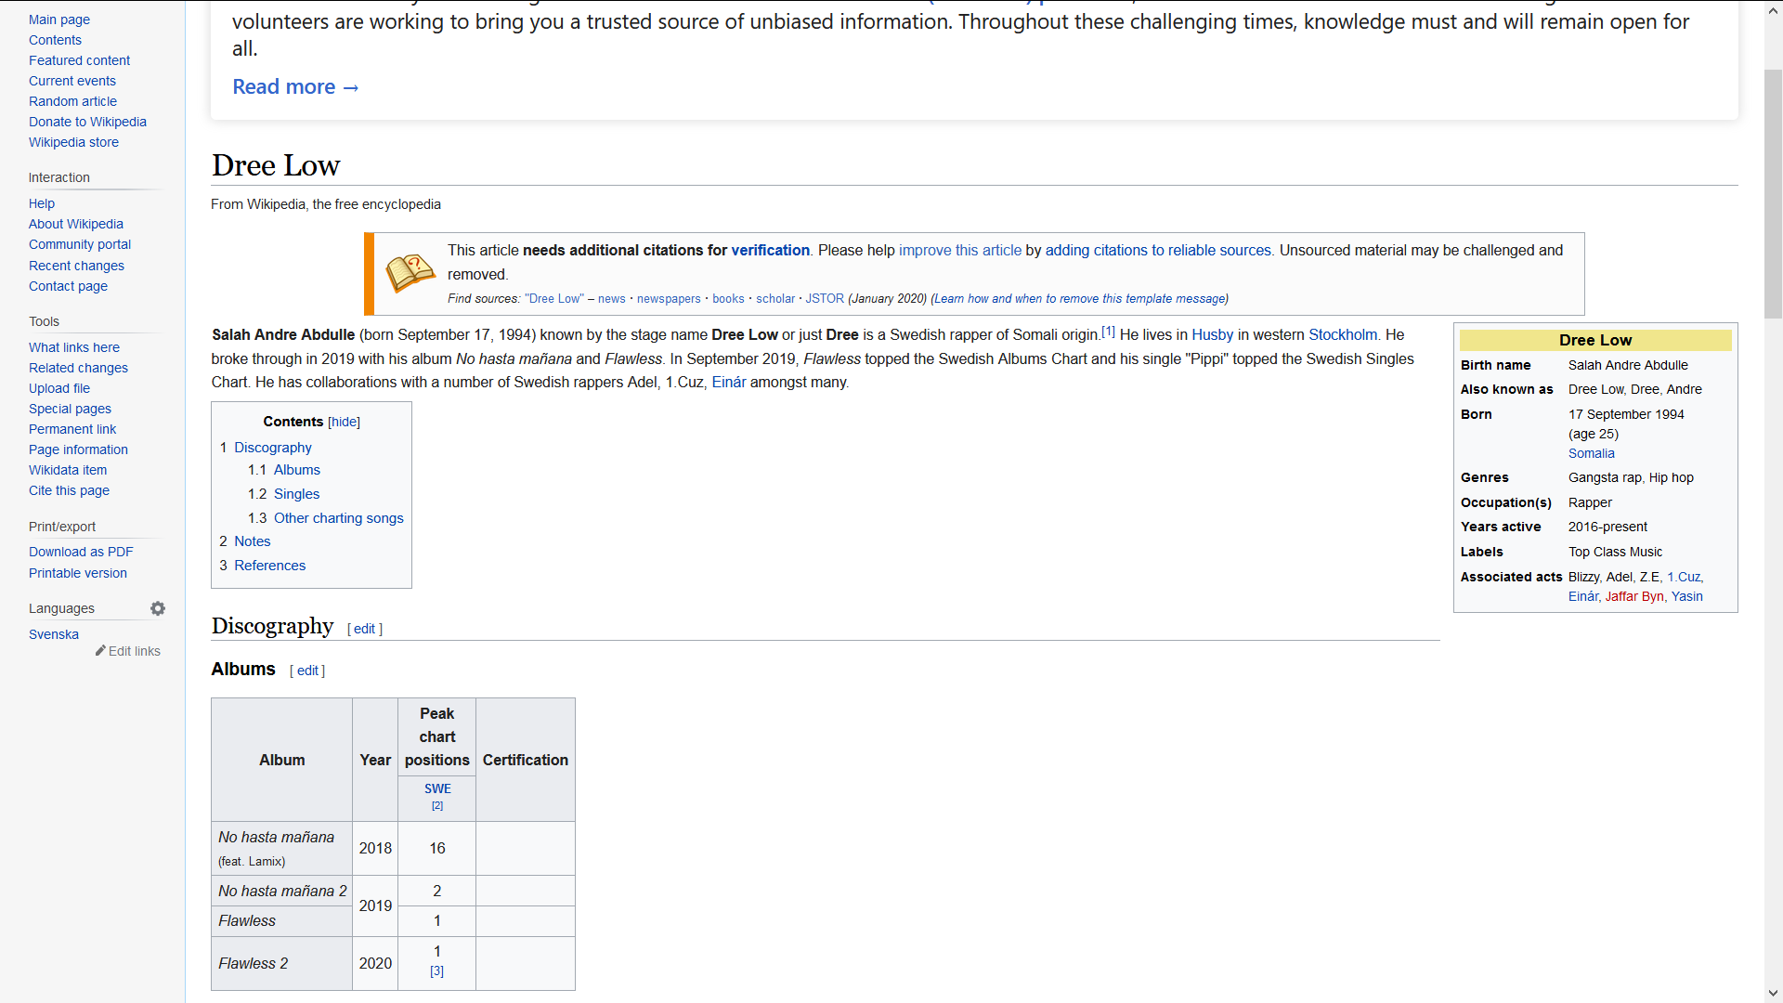Open the Main page link
The width and height of the screenshot is (1783, 1003).
click(59, 20)
